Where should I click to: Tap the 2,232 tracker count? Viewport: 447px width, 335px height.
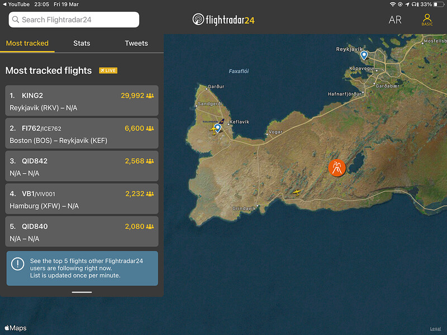135,194
